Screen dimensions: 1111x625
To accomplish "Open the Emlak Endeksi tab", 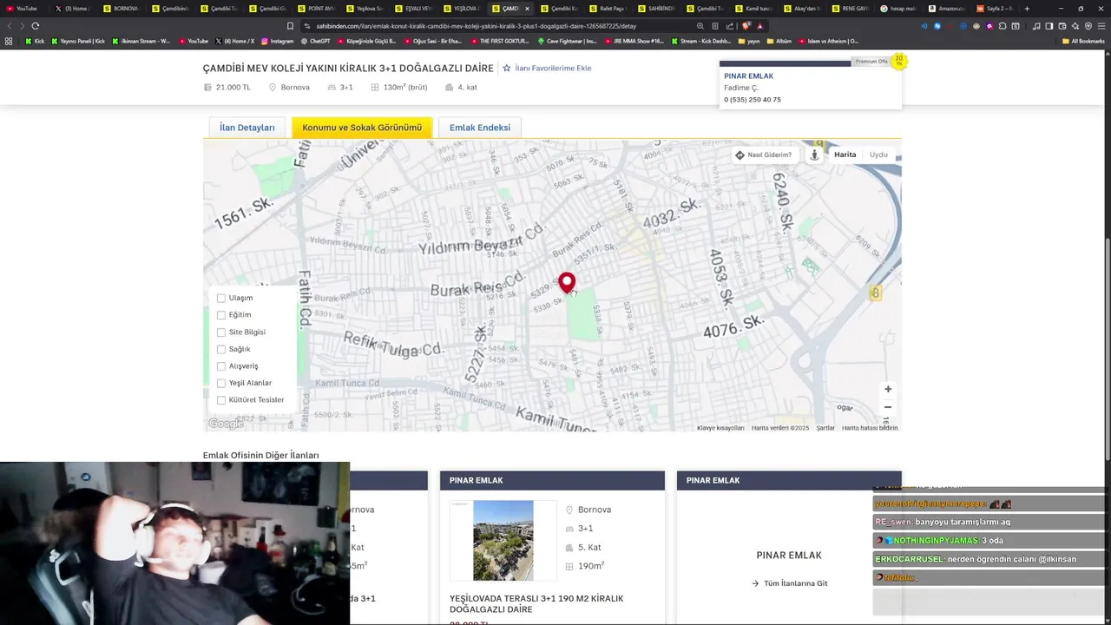I will [x=480, y=128].
